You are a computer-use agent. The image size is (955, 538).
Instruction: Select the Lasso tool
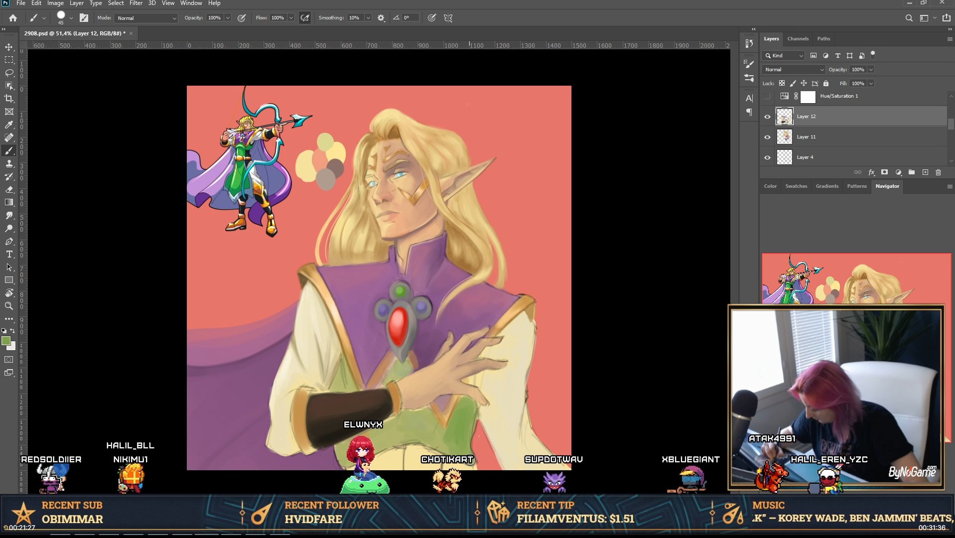(9, 73)
